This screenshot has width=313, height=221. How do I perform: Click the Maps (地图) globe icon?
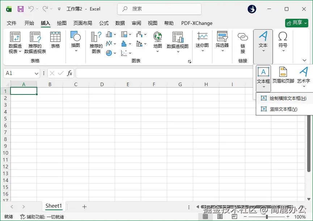pyautogui.click(x=157, y=37)
